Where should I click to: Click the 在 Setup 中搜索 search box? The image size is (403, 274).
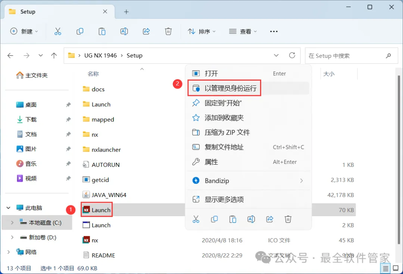pos(351,56)
